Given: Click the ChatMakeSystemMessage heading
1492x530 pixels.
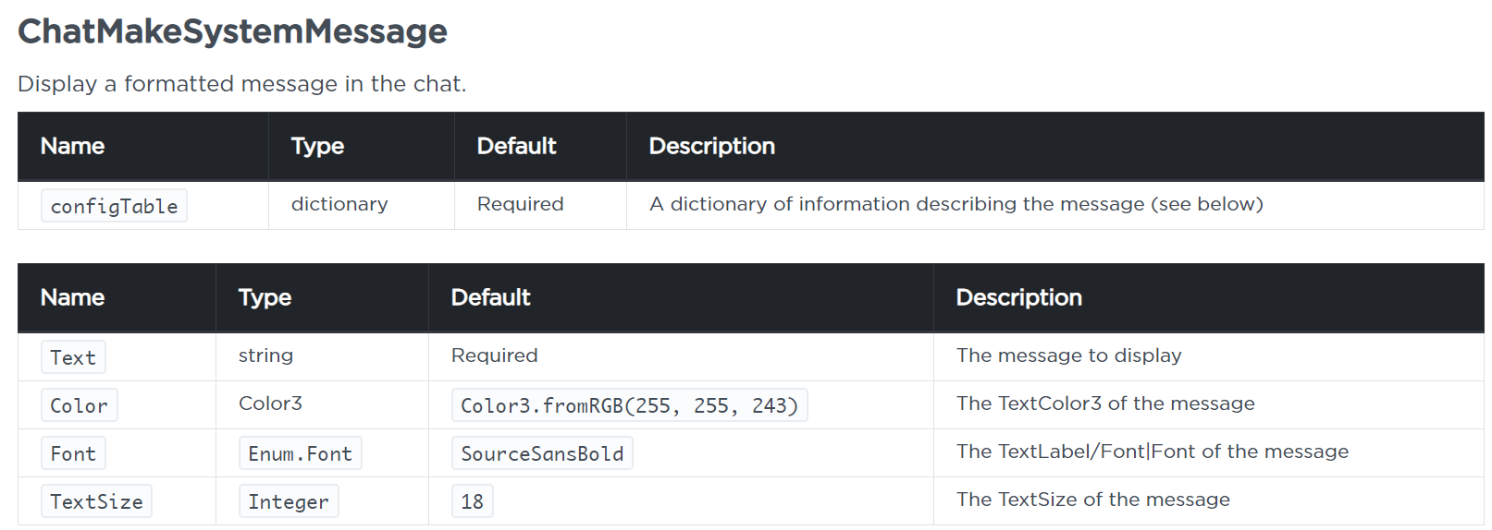Looking at the screenshot, I should point(232,31).
